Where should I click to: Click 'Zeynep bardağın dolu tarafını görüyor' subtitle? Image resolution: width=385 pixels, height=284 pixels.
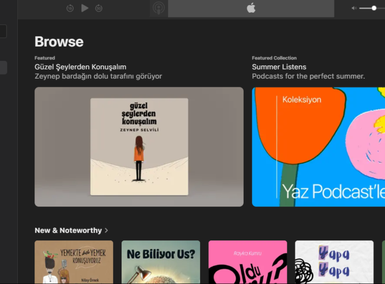(98, 76)
